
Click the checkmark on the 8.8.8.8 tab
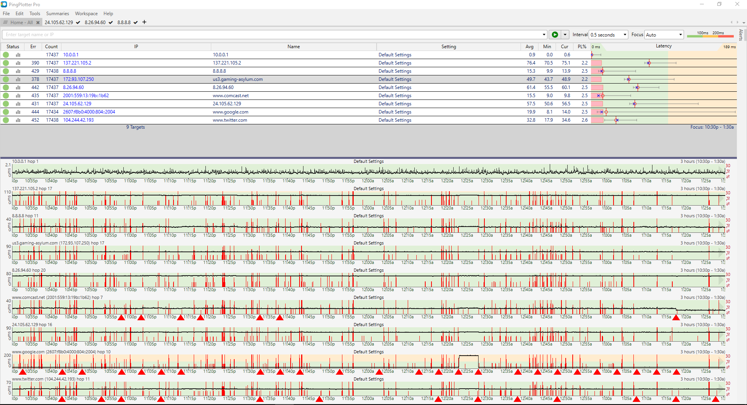pyautogui.click(x=135, y=23)
